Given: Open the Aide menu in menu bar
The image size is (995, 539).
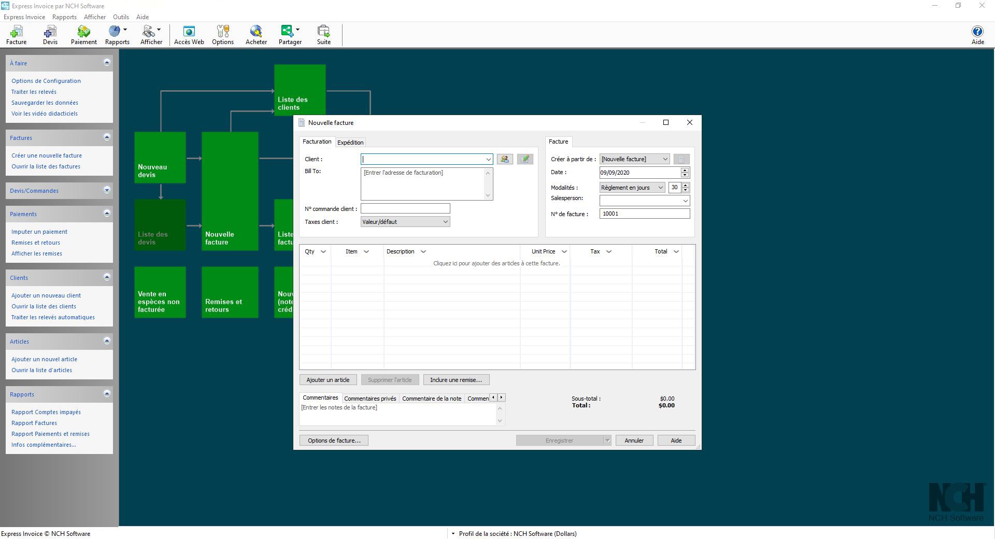Looking at the screenshot, I should click(x=143, y=17).
